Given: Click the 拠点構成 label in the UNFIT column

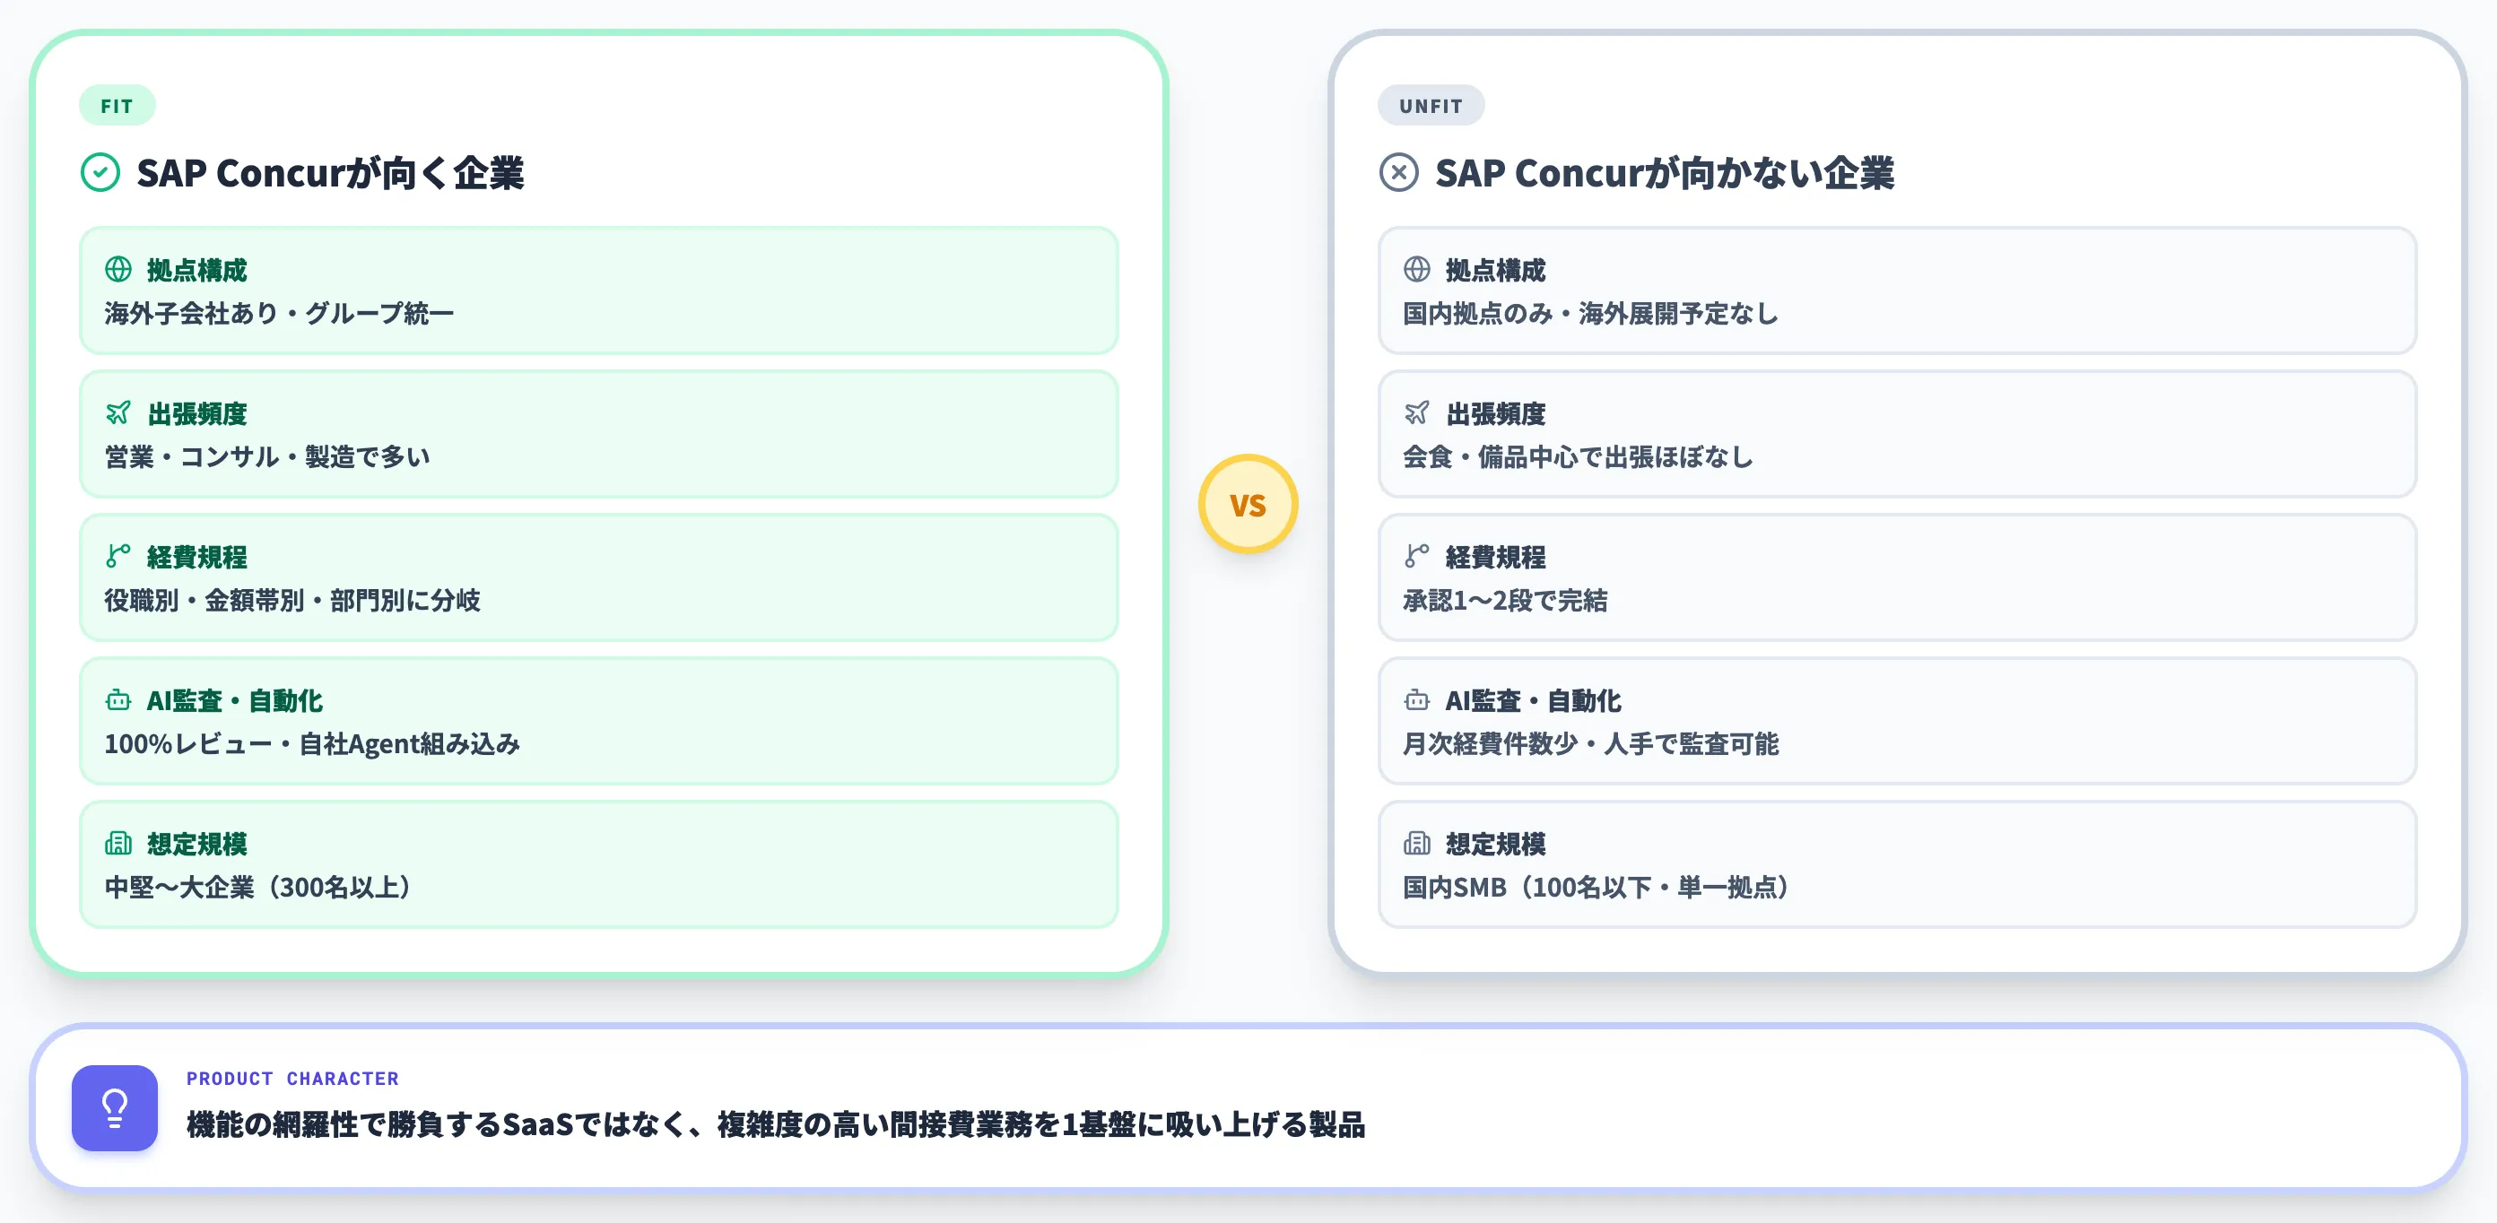Looking at the screenshot, I should coord(1496,271).
